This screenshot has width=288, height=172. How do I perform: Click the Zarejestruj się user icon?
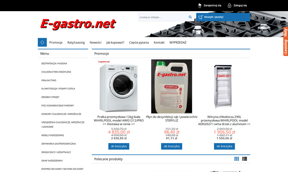(200, 6)
